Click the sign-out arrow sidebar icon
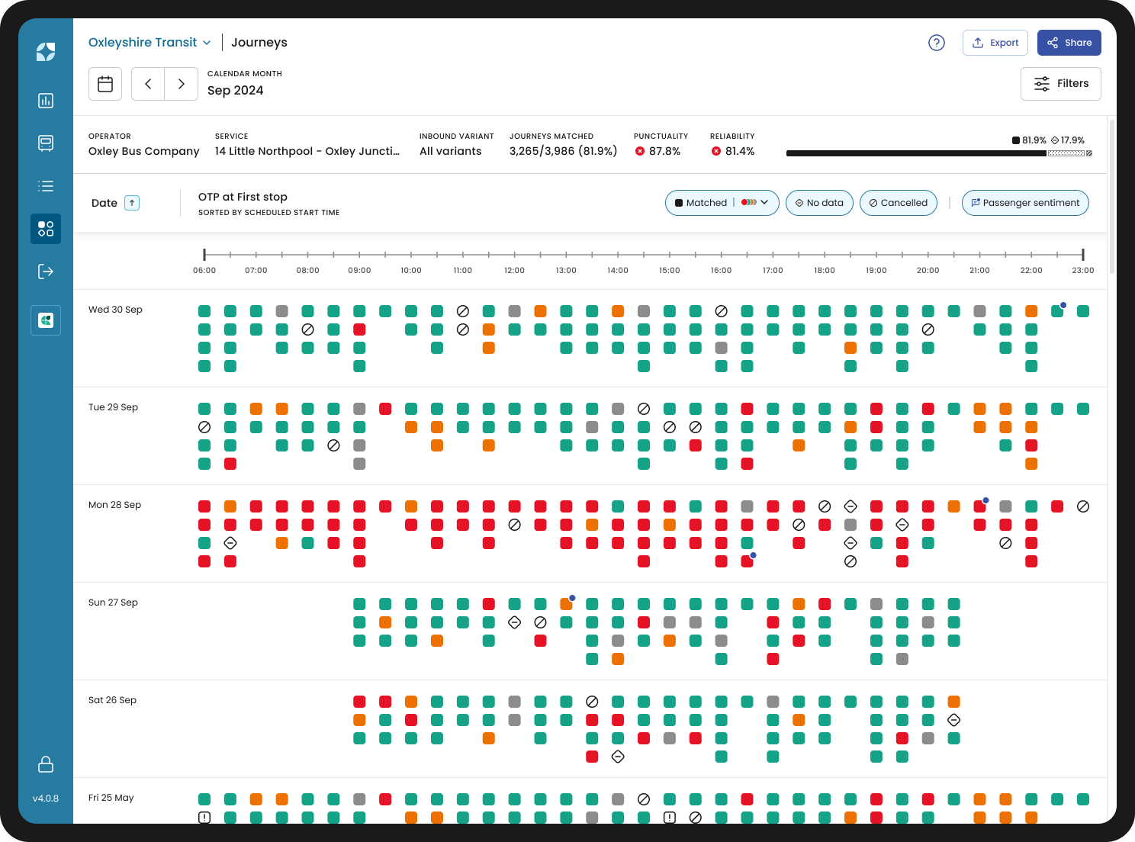 pos(46,272)
